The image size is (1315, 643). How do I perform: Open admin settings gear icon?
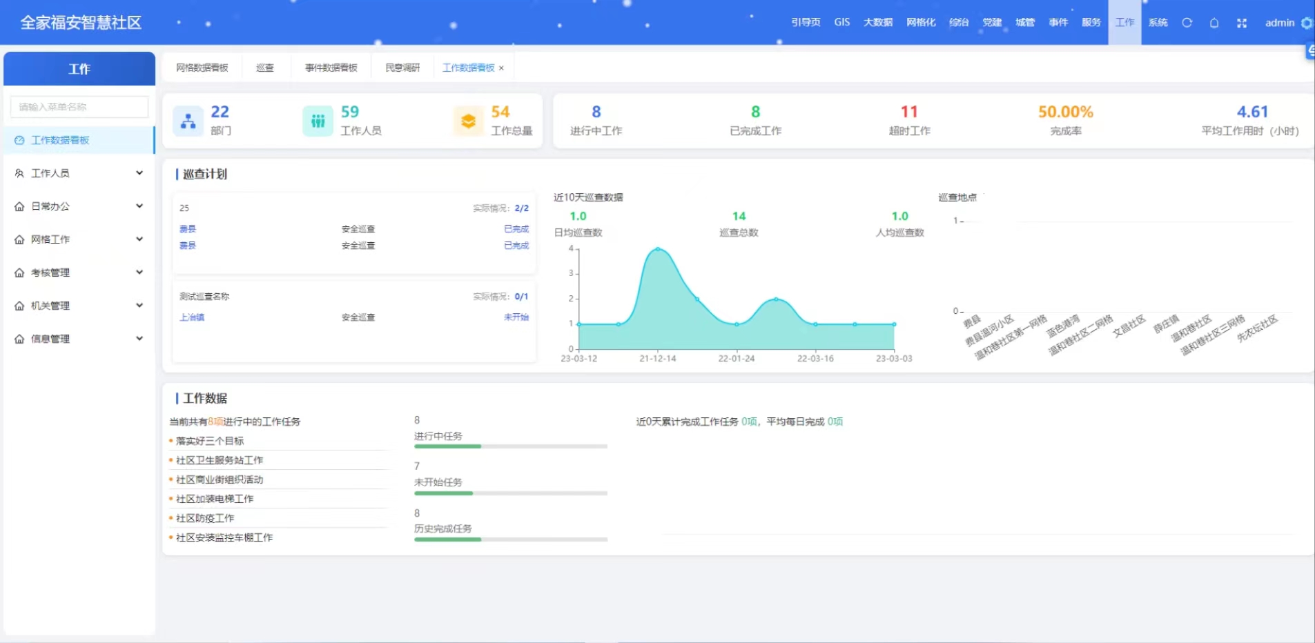click(1307, 23)
